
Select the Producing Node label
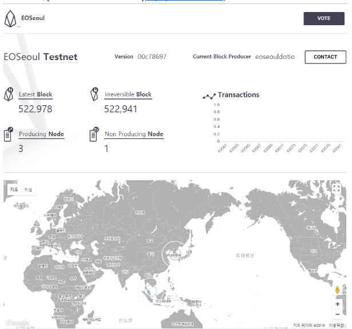point(41,134)
